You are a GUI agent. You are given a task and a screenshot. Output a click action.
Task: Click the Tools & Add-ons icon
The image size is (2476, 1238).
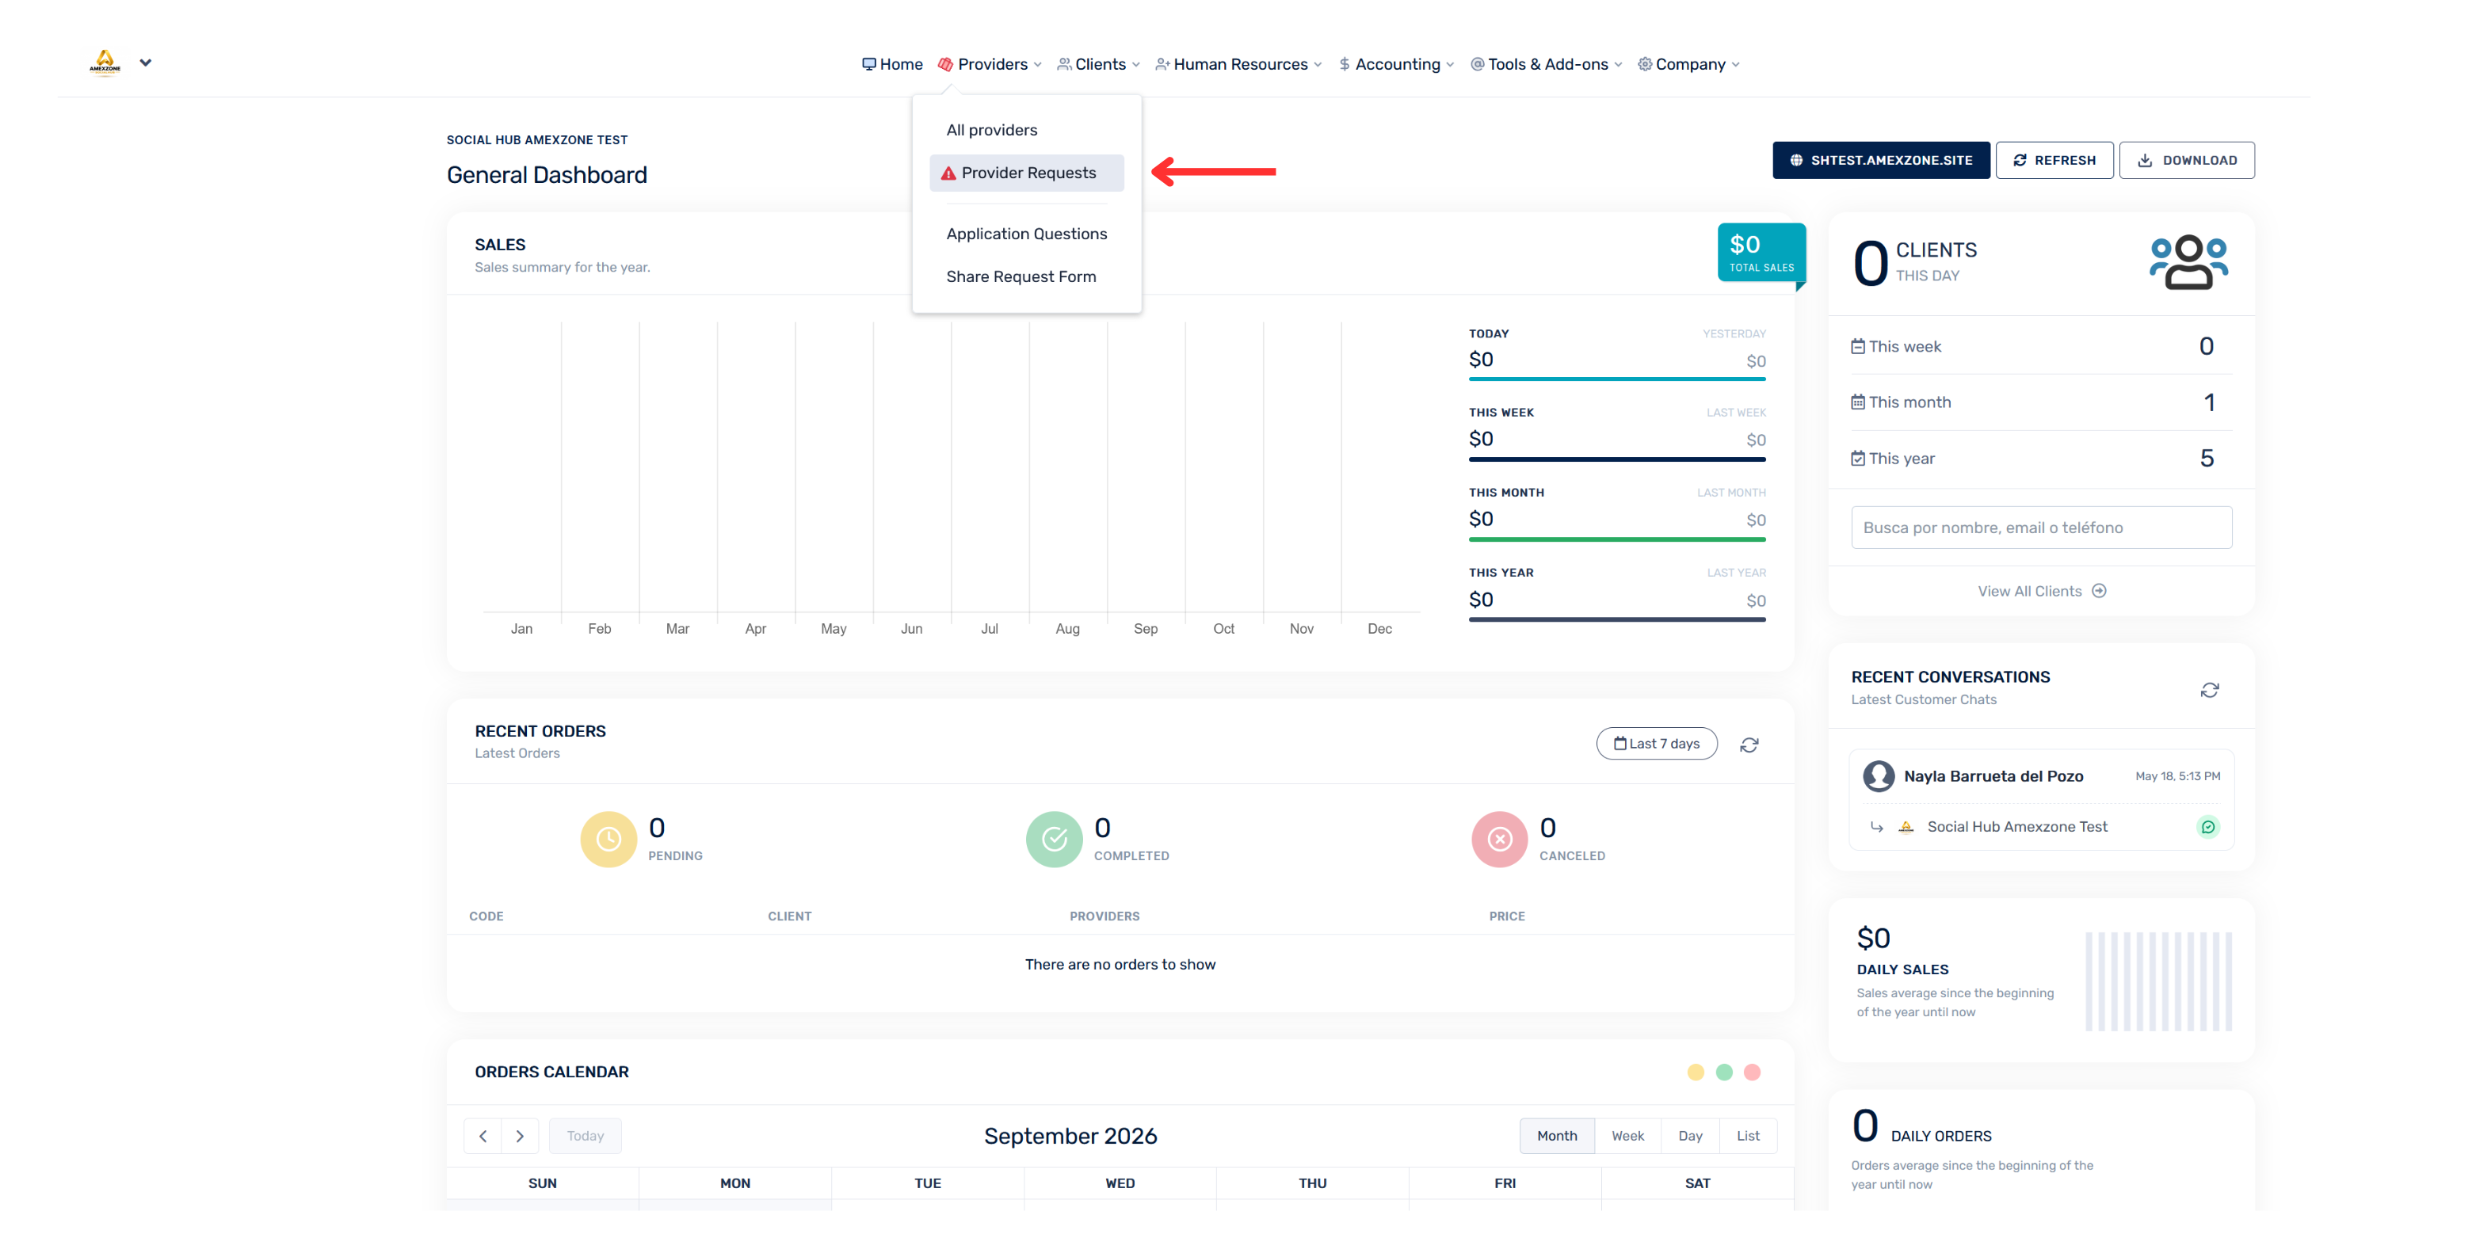(x=1478, y=64)
